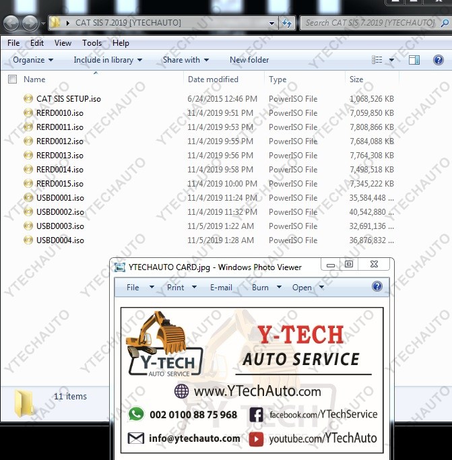Toggle the preview pane icon
Image resolution: width=452 pixels, height=460 pixels.
pos(414,60)
